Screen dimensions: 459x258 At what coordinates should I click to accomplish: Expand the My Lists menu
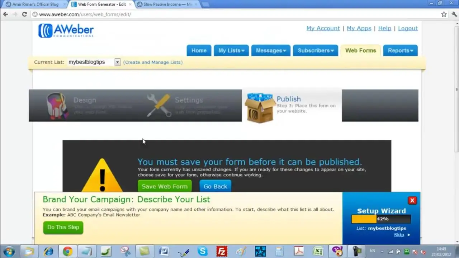click(231, 51)
